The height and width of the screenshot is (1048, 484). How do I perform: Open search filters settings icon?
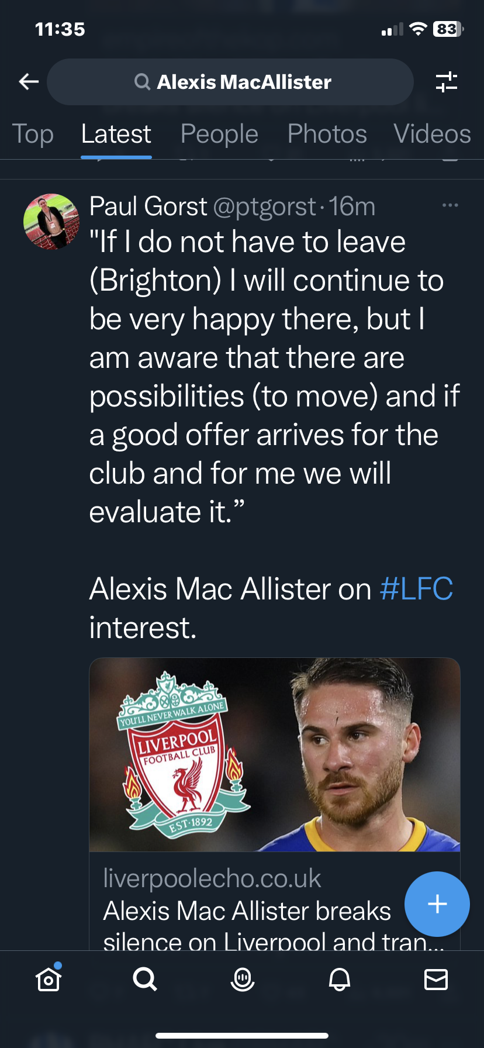coord(447,82)
